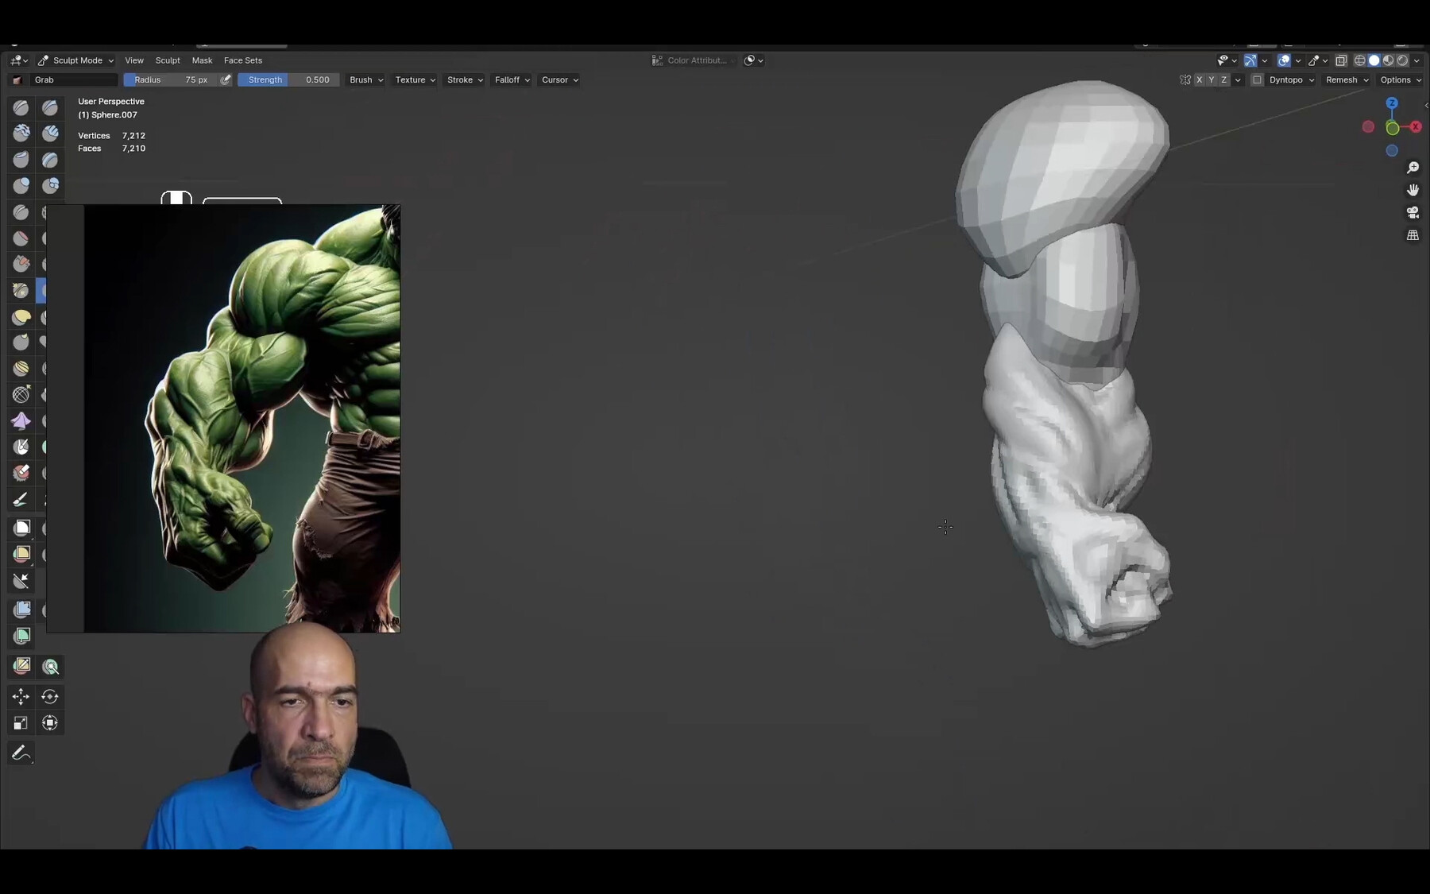Click the zoom viewport magnifier icon

click(1413, 168)
